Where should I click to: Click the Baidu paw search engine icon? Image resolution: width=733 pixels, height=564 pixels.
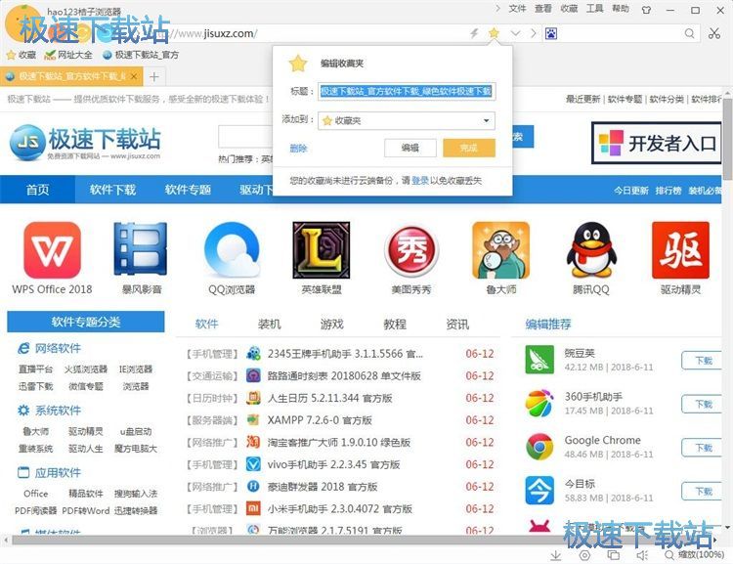pyautogui.click(x=551, y=33)
